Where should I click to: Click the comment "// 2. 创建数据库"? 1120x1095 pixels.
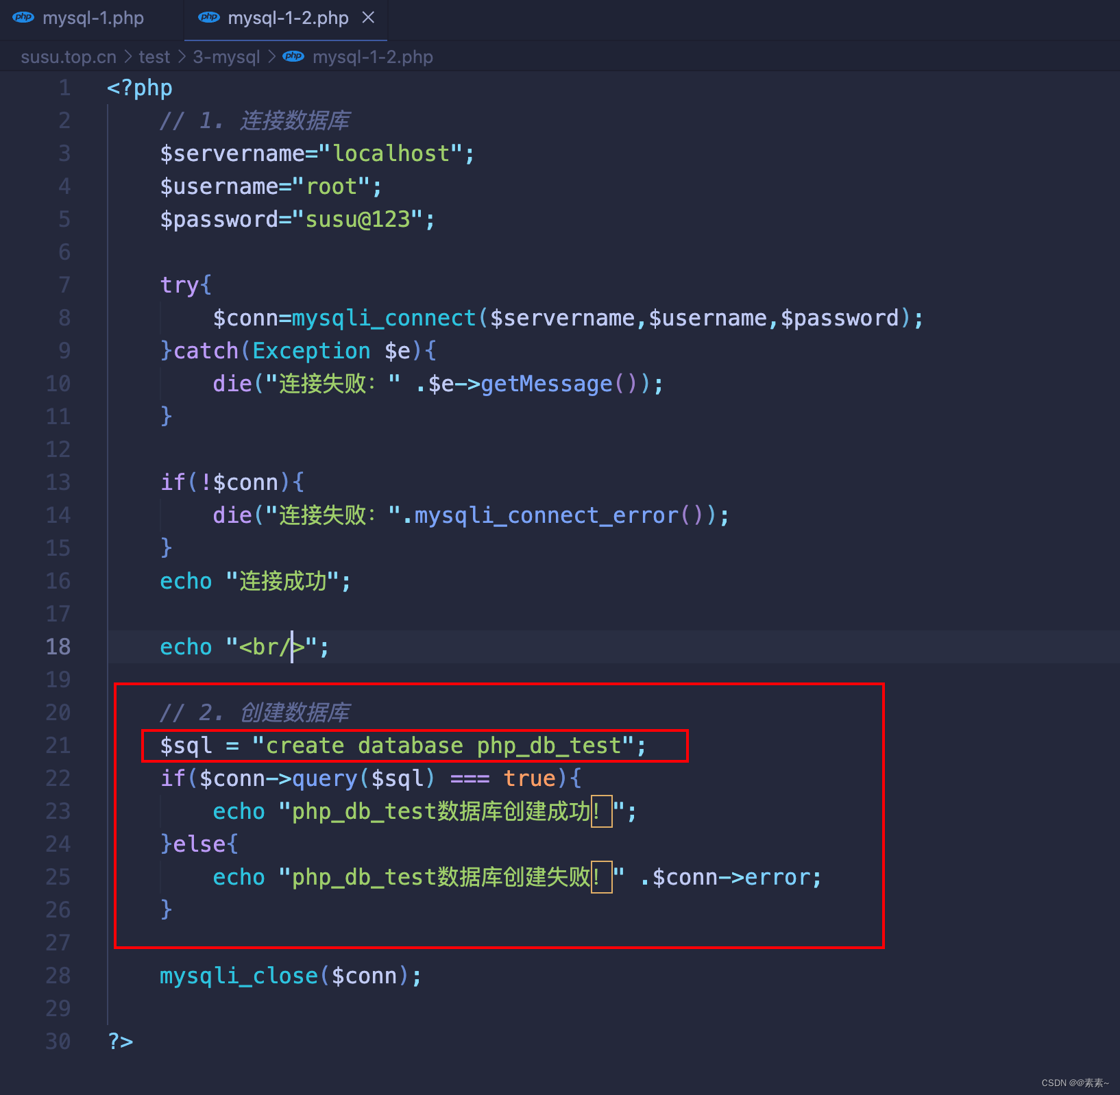click(254, 713)
